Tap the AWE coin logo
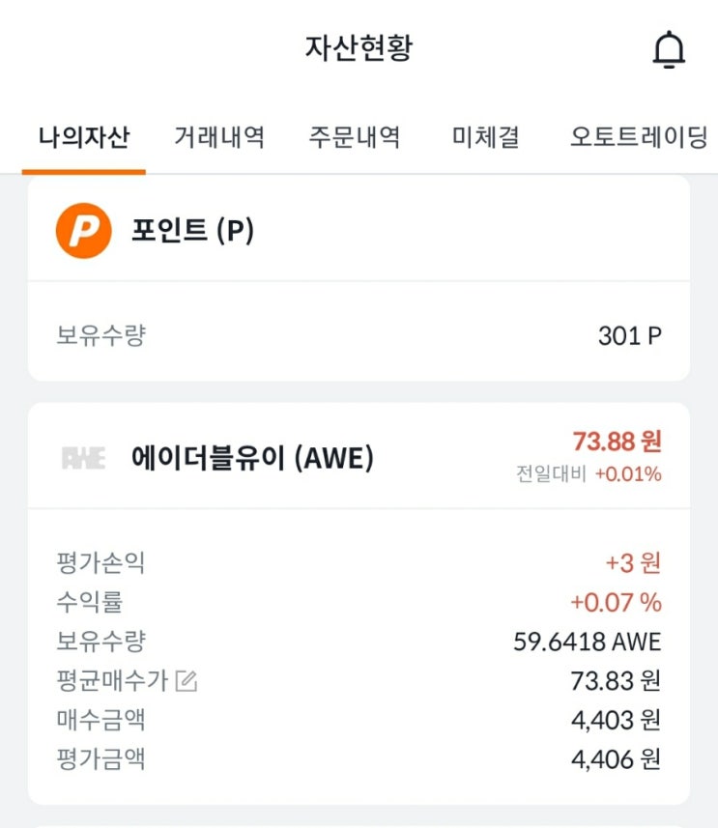The width and height of the screenshot is (718, 828). click(x=83, y=458)
